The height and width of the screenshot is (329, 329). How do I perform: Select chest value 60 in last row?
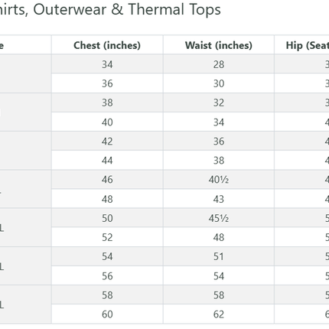tap(107, 314)
